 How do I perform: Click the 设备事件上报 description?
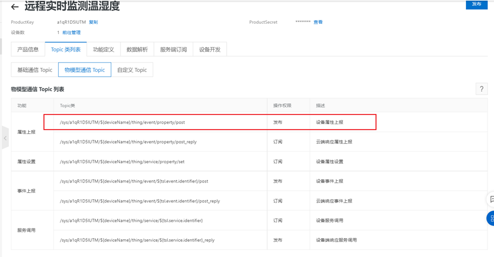point(329,181)
